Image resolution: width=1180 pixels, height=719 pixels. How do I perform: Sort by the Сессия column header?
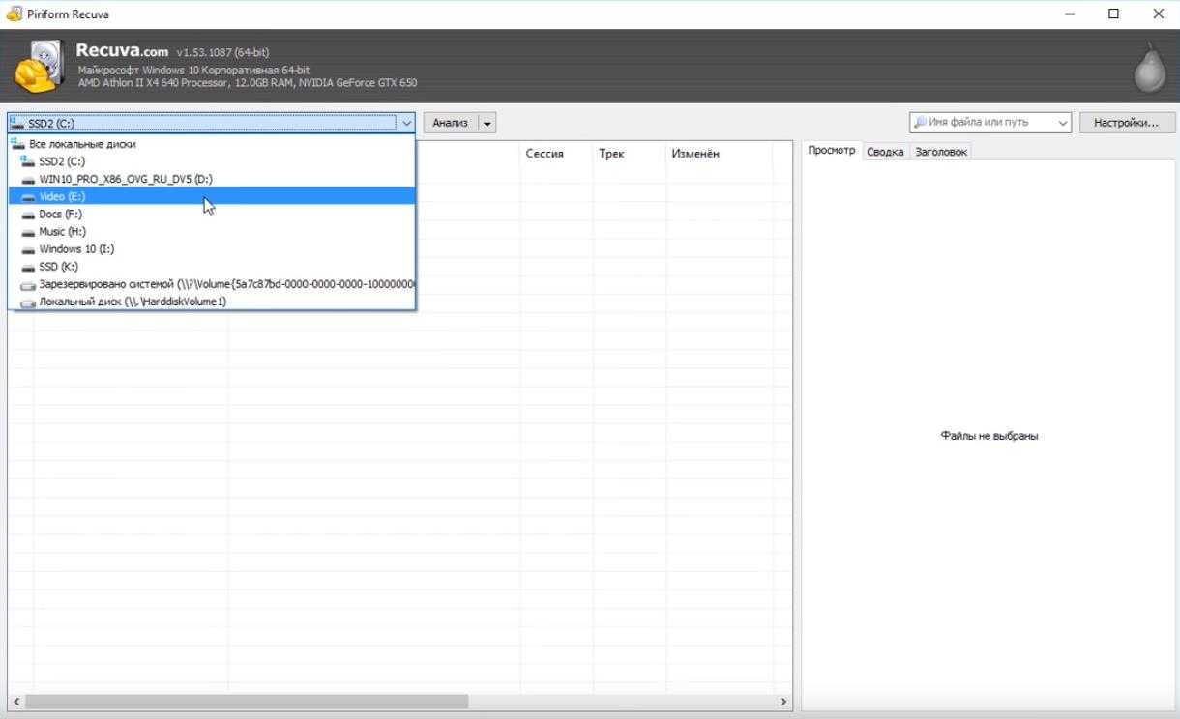coord(557,154)
